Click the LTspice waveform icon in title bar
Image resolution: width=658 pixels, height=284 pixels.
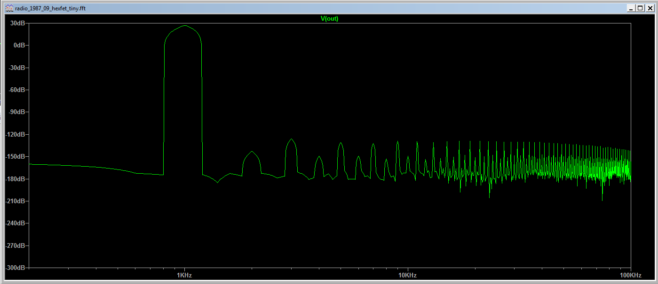point(9,8)
